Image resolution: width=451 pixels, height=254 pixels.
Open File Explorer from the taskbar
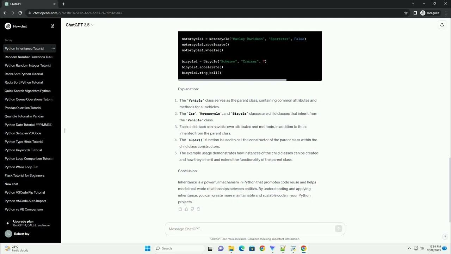point(231,248)
